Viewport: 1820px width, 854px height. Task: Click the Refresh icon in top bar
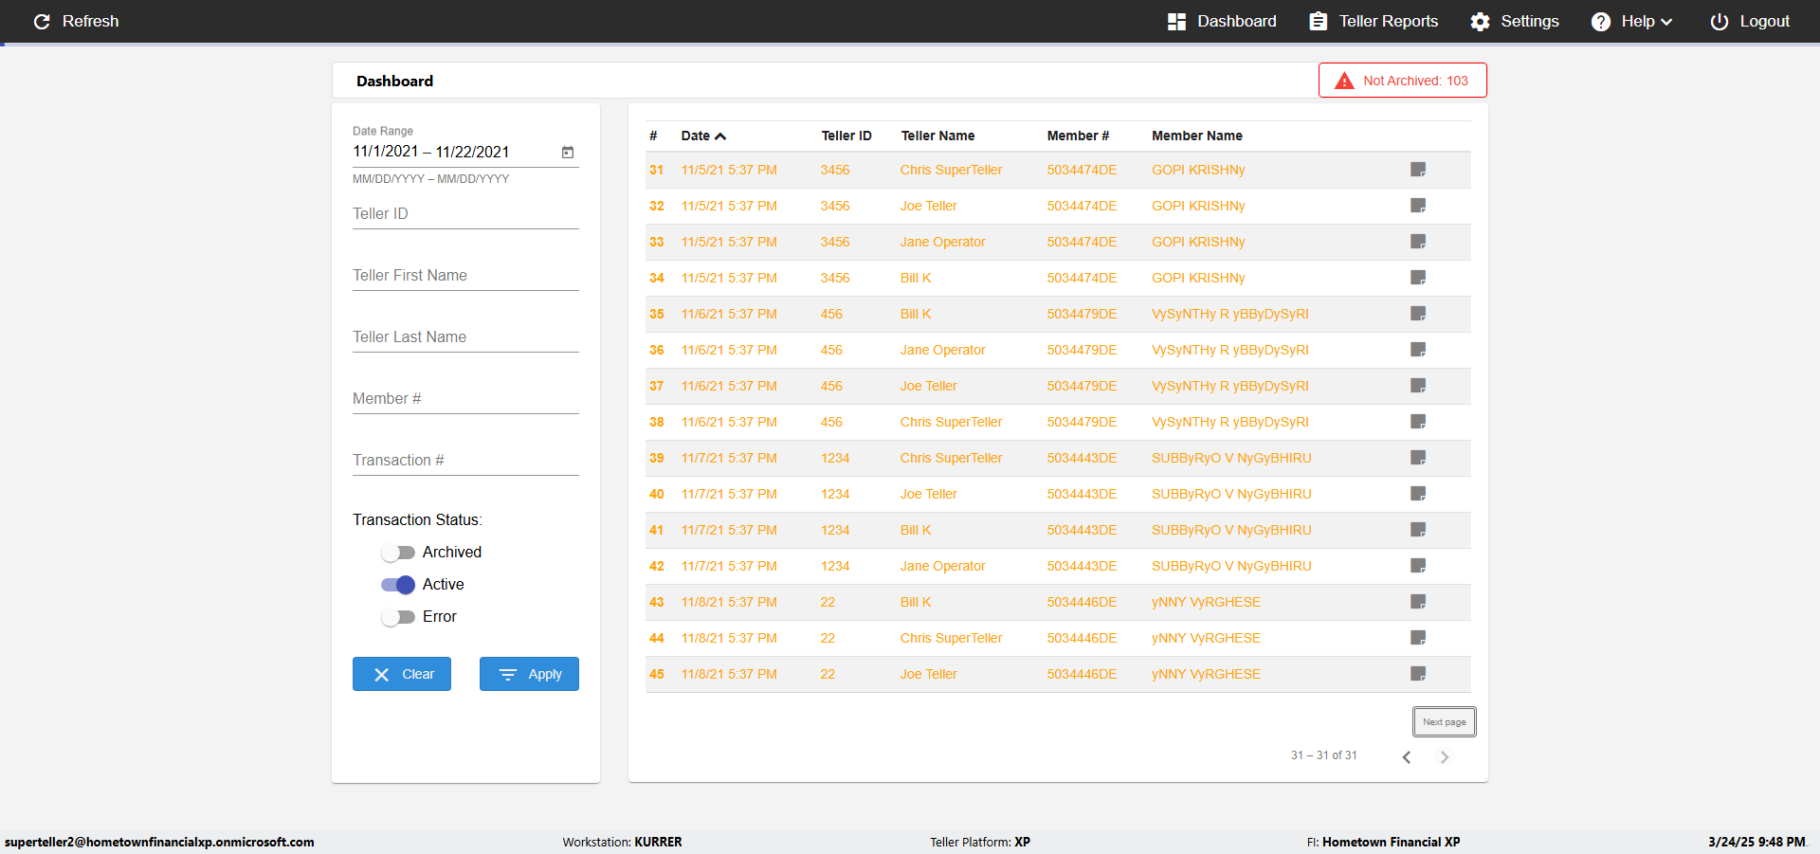pyautogui.click(x=42, y=21)
